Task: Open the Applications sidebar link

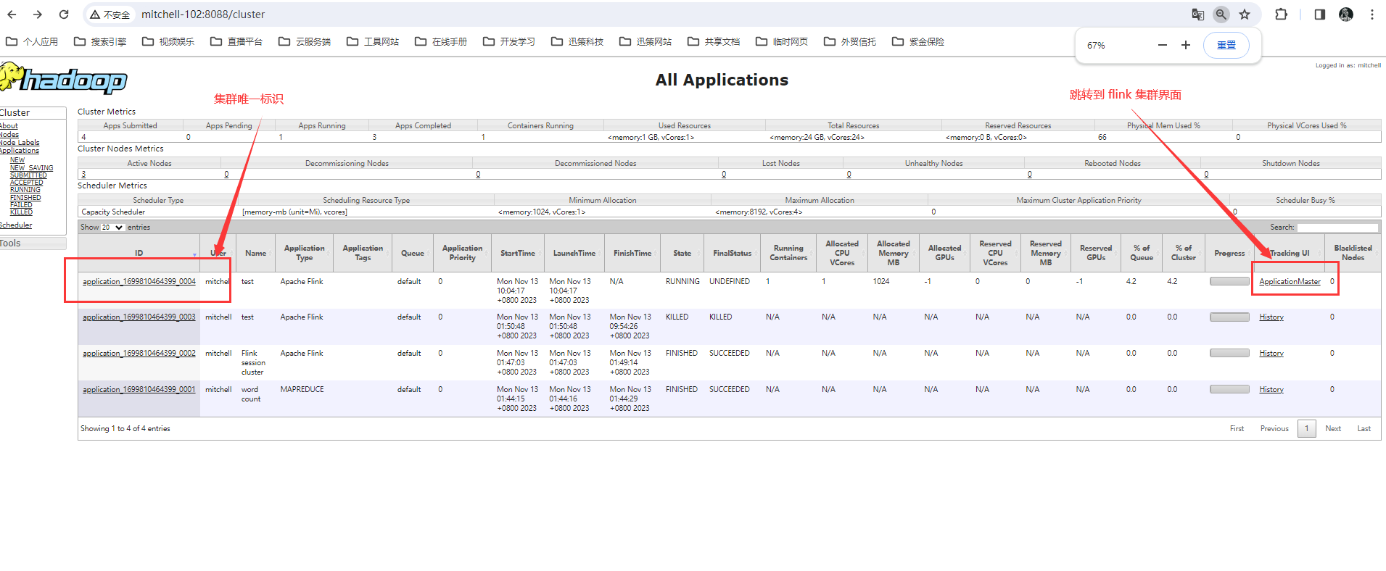Action: [x=20, y=151]
